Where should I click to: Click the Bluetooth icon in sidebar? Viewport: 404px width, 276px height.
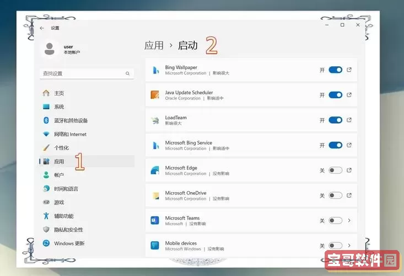click(x=46, y=120)
